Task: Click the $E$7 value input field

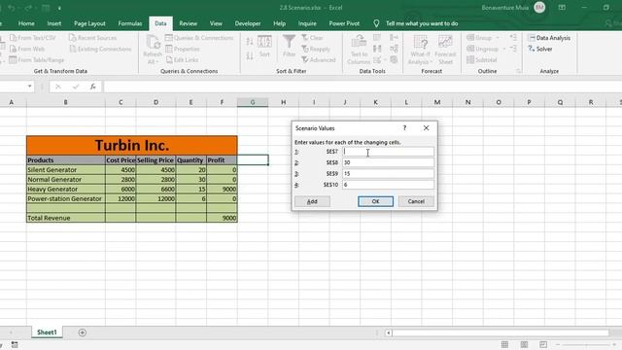Action: coord(388,152)
